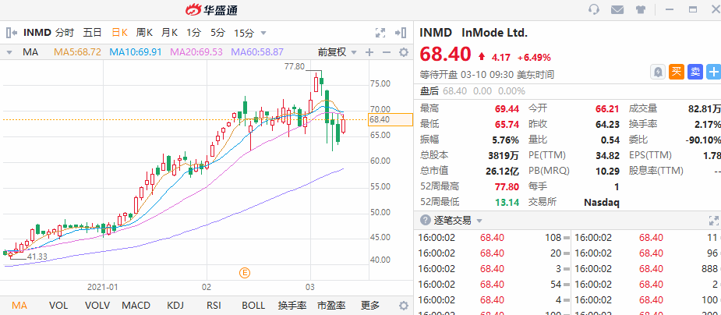Add INMD to watchlist plus button
Image resolution: width=721 pixels, height=315 pixels.
(x=714, y=72)
